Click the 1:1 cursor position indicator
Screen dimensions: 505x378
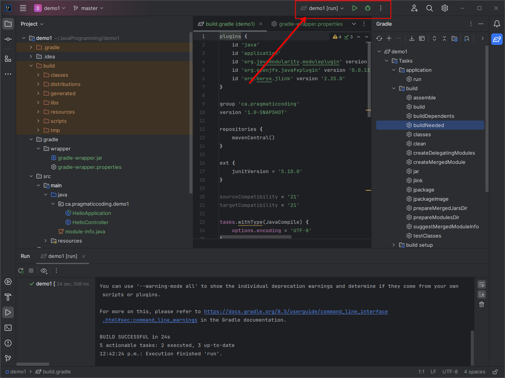click(421, 372)
